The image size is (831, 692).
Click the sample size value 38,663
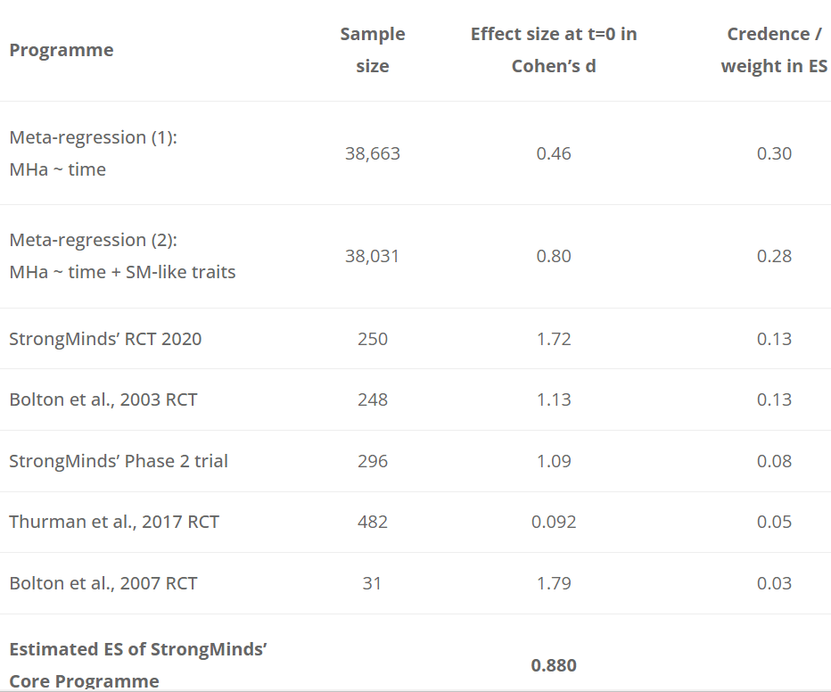(x=373, y=153)
